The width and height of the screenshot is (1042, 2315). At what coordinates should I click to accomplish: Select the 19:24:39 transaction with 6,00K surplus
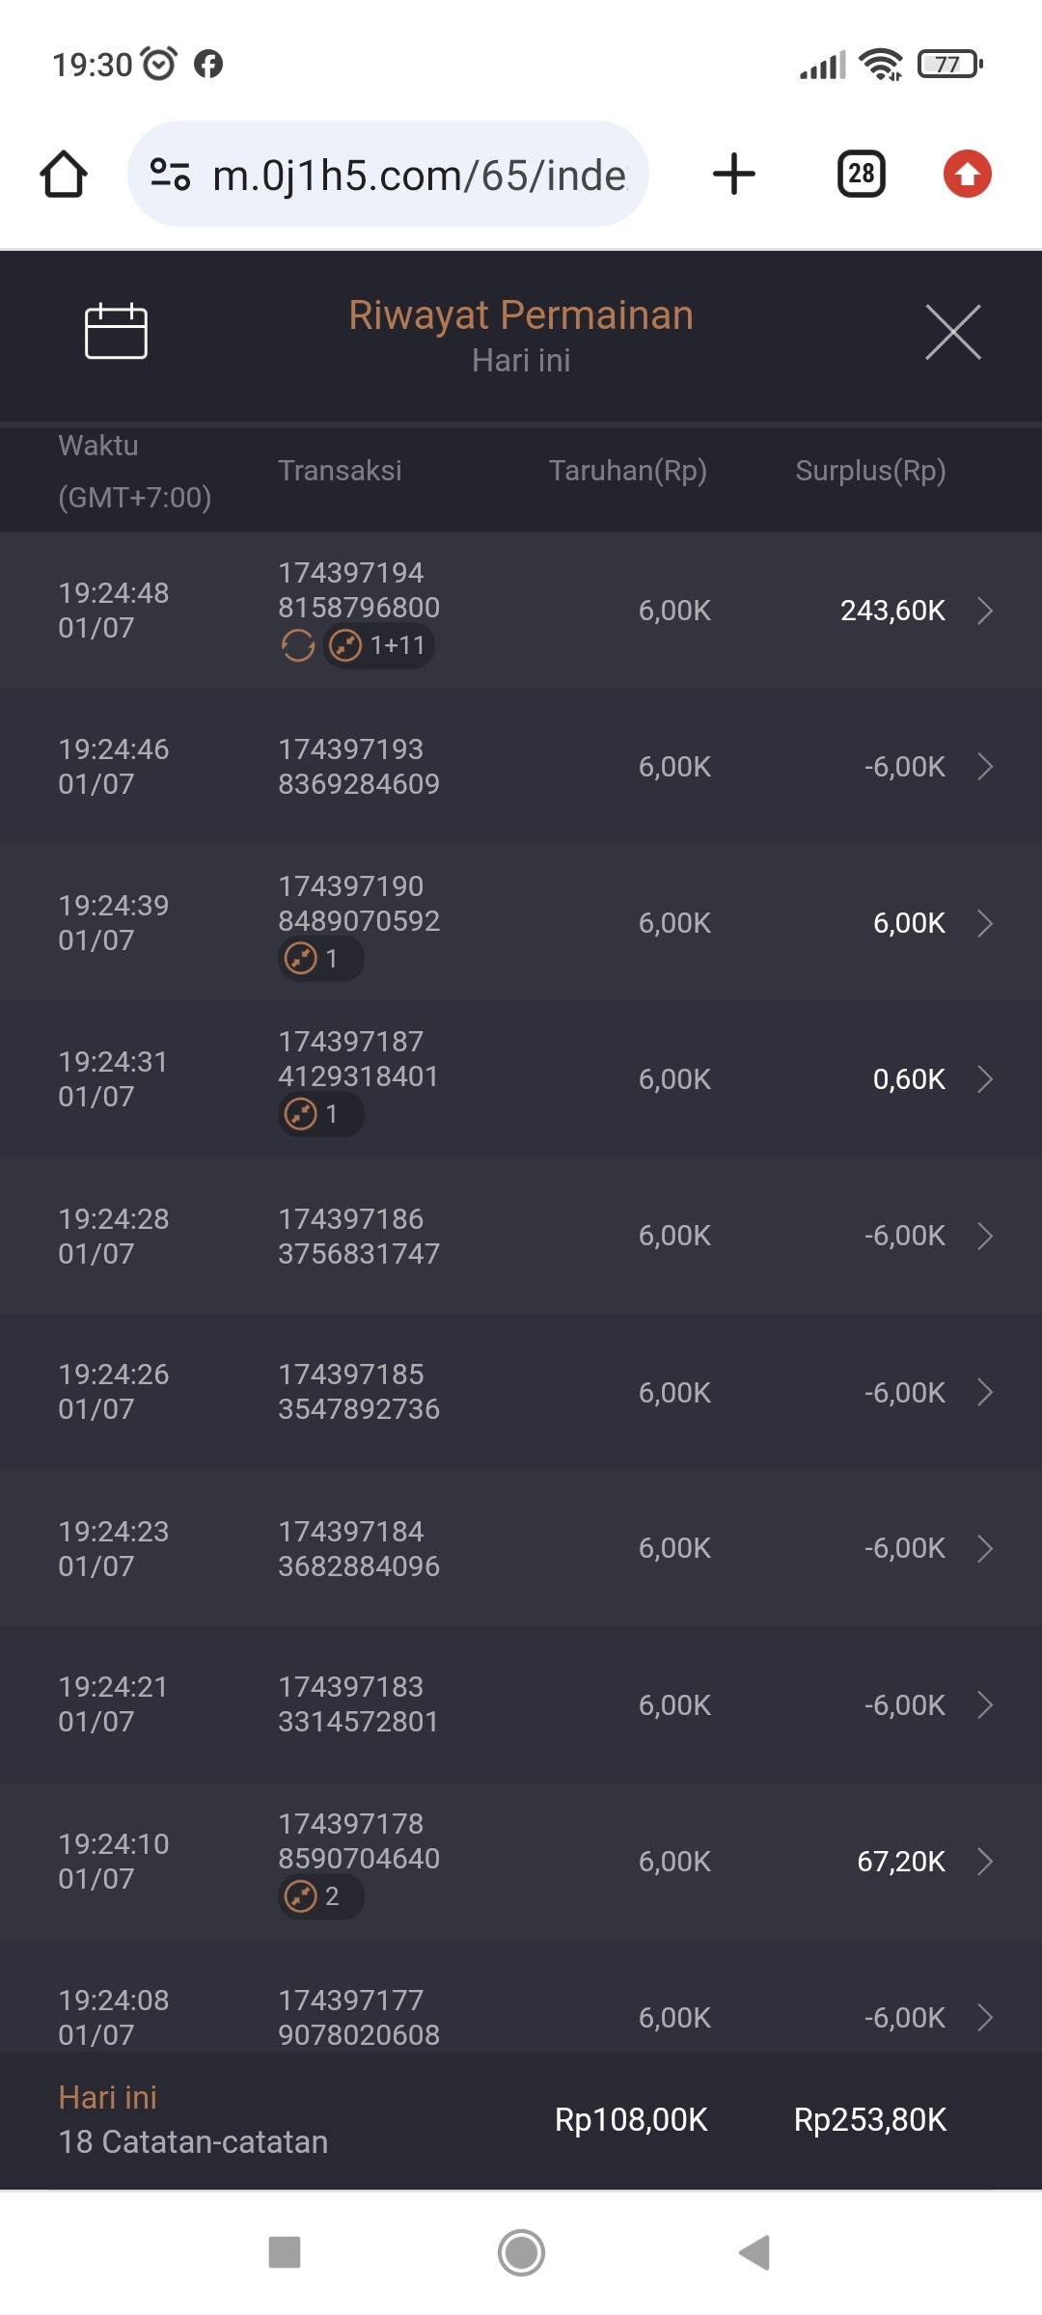[521, 923]
